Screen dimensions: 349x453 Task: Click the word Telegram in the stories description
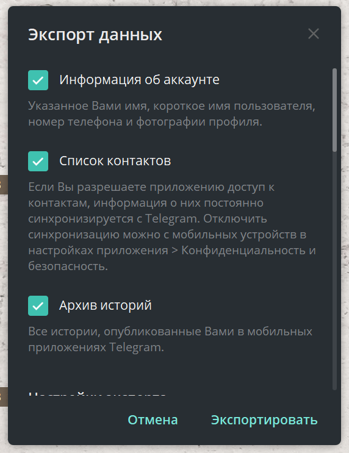[136, 348]
